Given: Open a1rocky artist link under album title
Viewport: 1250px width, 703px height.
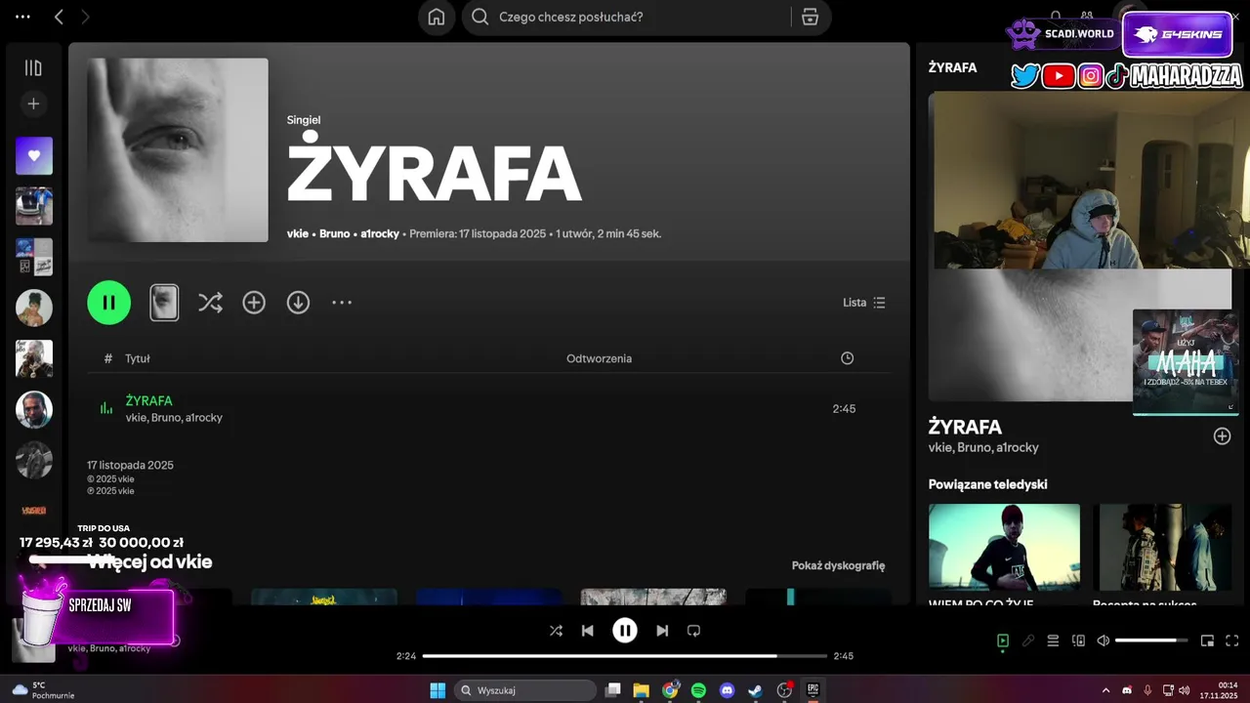Looking at the screenshot, I should 380,233.
